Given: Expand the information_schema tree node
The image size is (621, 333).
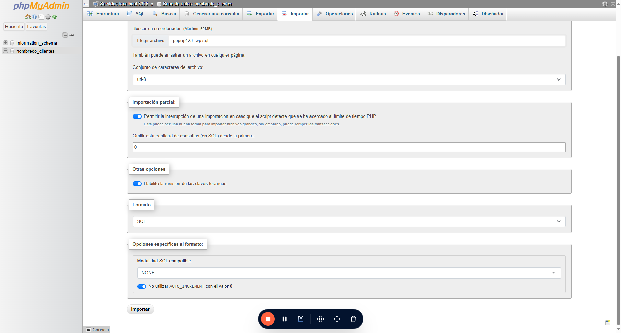Looking at the screenshot, I should (x=5, y=43).
